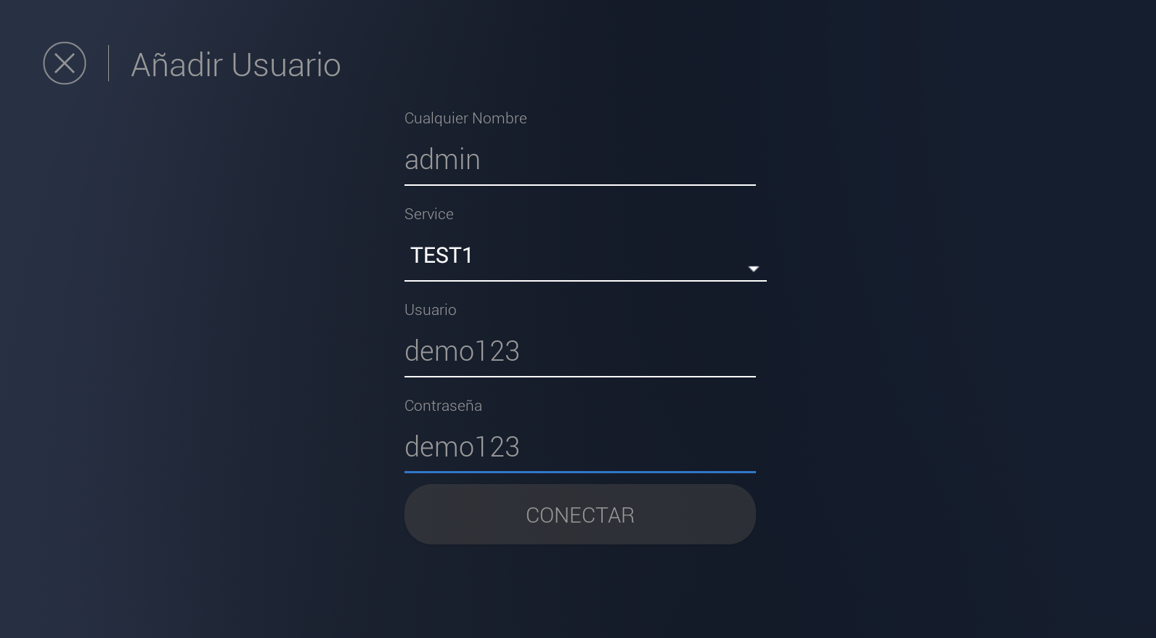This screenshot has height=638, width=1156.
Task: Click the Service label text
Action: (428, 214)
